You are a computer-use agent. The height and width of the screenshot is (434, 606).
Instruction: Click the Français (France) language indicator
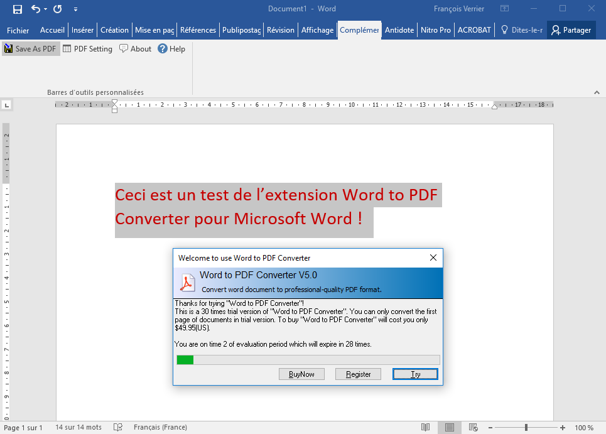tap(160, 427)
